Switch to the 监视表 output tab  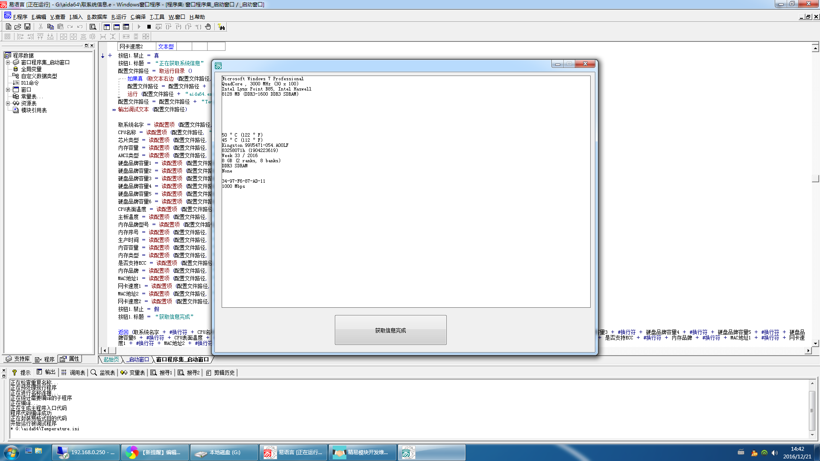tap(103, 373)
